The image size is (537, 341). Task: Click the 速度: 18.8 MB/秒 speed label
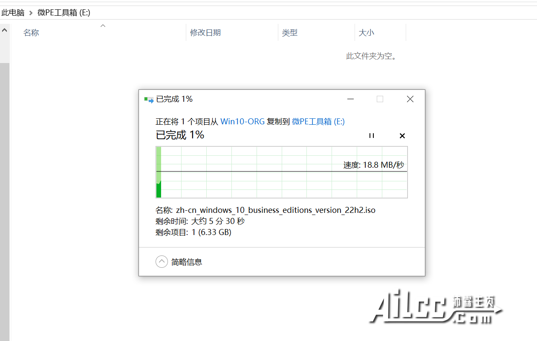click(x=374, y=165)
